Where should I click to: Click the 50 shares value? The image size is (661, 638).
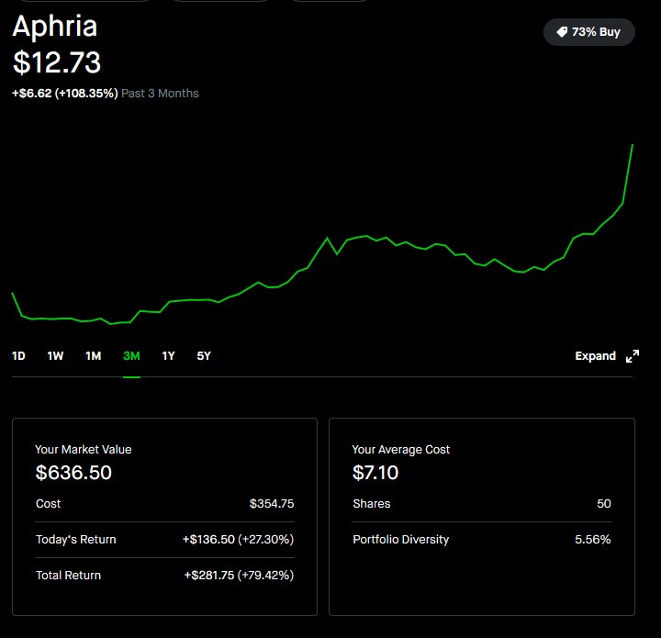(x=604, y=504)
